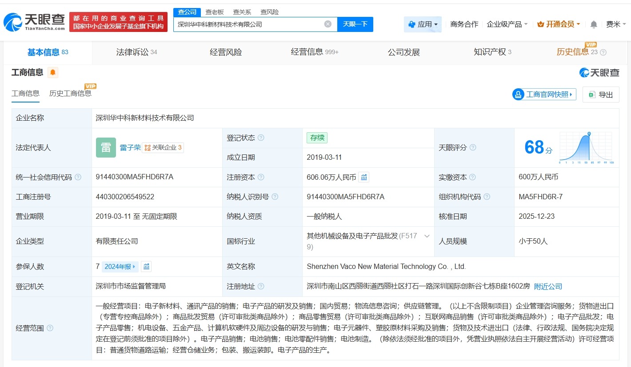Click the help icon next to 统一社会信用代码
This screenshot has height=367, width=631.
(x=78, y=177)
